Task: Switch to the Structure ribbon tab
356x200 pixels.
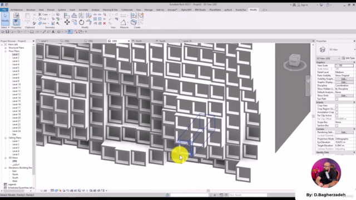Action: click(x=31, y=10)
